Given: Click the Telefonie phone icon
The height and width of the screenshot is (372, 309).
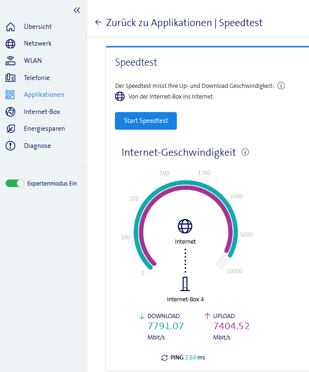Looking at the screenshot, I should [10, 78].
